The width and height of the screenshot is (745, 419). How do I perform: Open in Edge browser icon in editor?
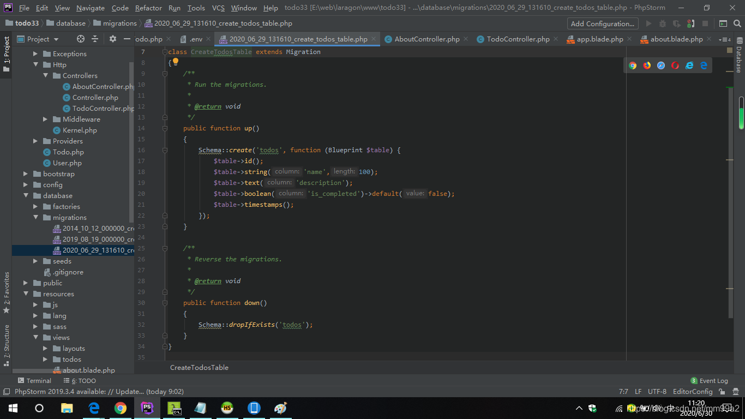point(704,65)
